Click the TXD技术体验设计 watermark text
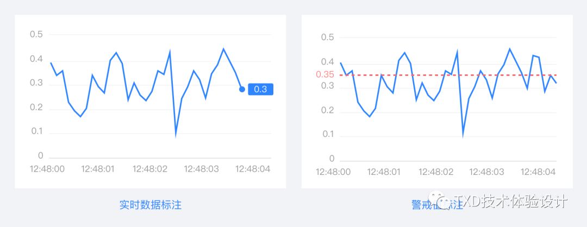This screenshot has height=227, width=587. (511, 201)
